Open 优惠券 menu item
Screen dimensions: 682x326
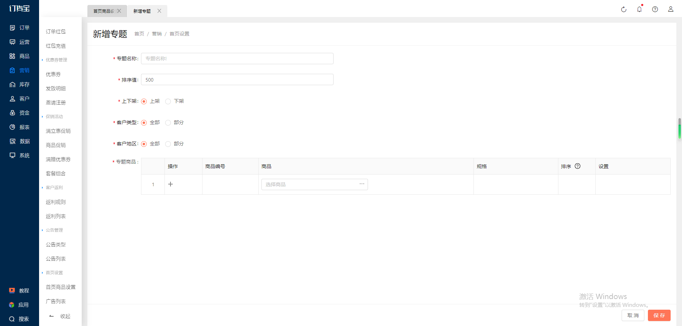coord(53,74)
